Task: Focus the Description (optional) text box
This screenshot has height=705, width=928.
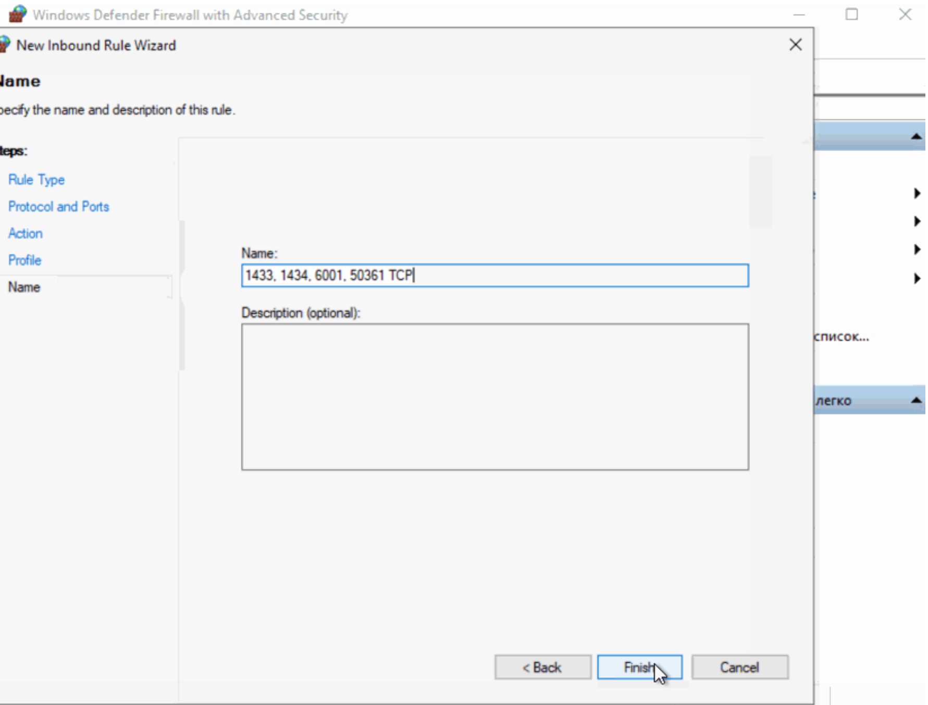Action: click(494, 397)
